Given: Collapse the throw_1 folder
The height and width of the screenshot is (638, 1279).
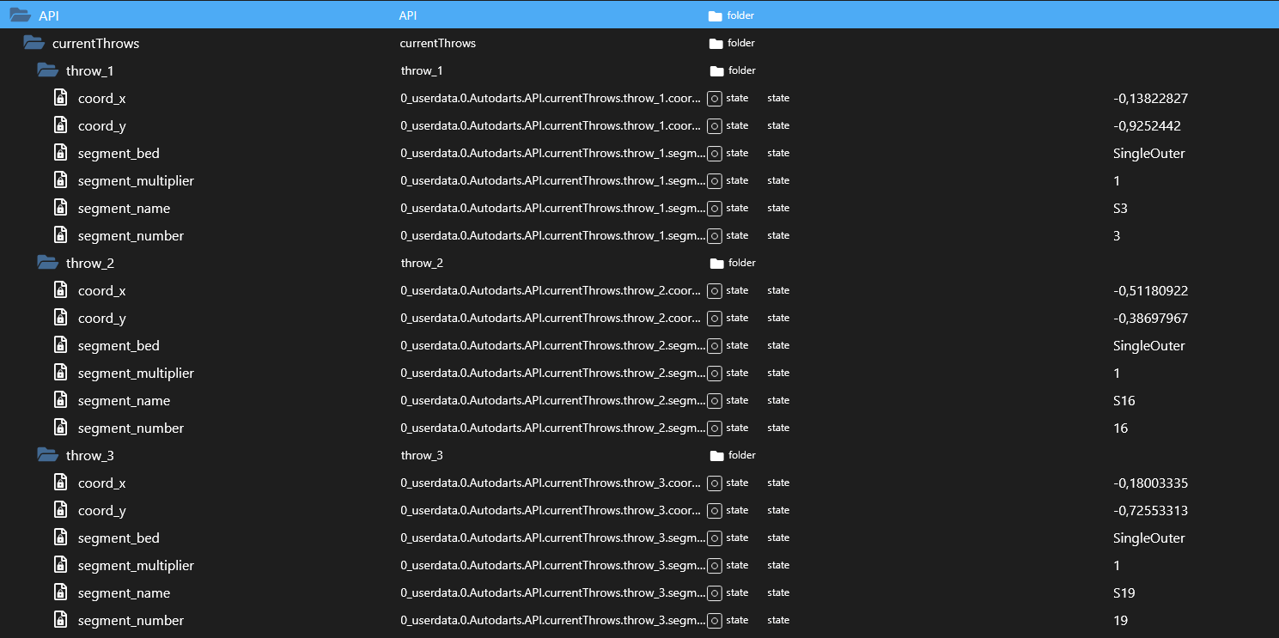Looking at the screenshot, I should 47,70.
